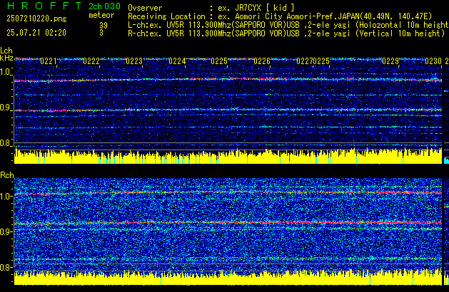Click the 'meteor' counter label
449x292 pixels.
(x=101, y=15)
